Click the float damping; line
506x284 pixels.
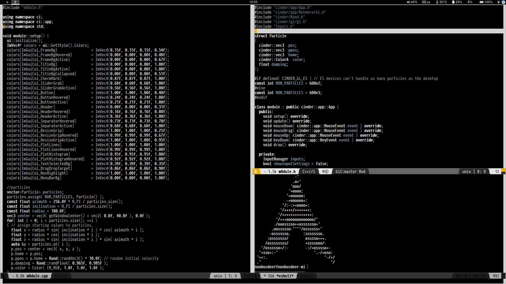click(x=273, y=64)
